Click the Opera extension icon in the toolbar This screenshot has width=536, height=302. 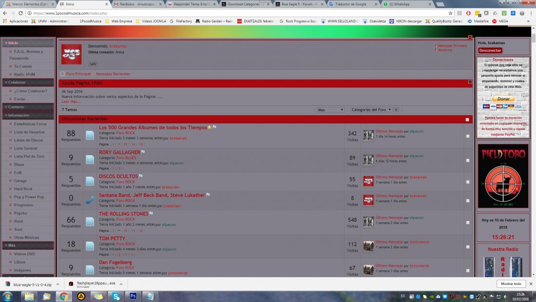468,13
